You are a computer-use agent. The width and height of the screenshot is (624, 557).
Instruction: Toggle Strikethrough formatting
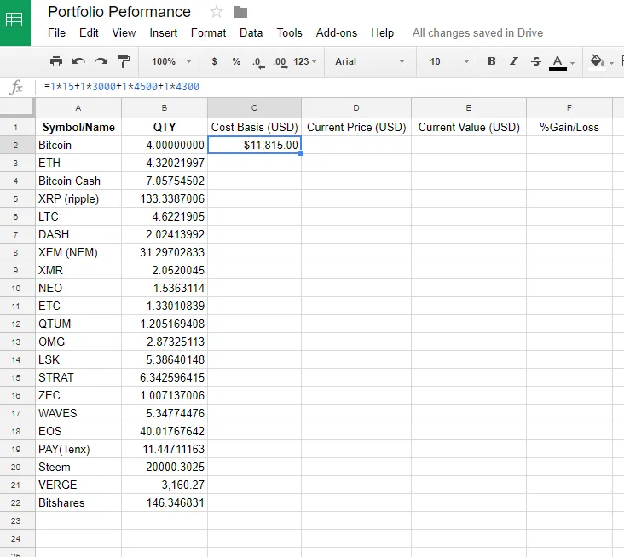[x=536, y=61]
